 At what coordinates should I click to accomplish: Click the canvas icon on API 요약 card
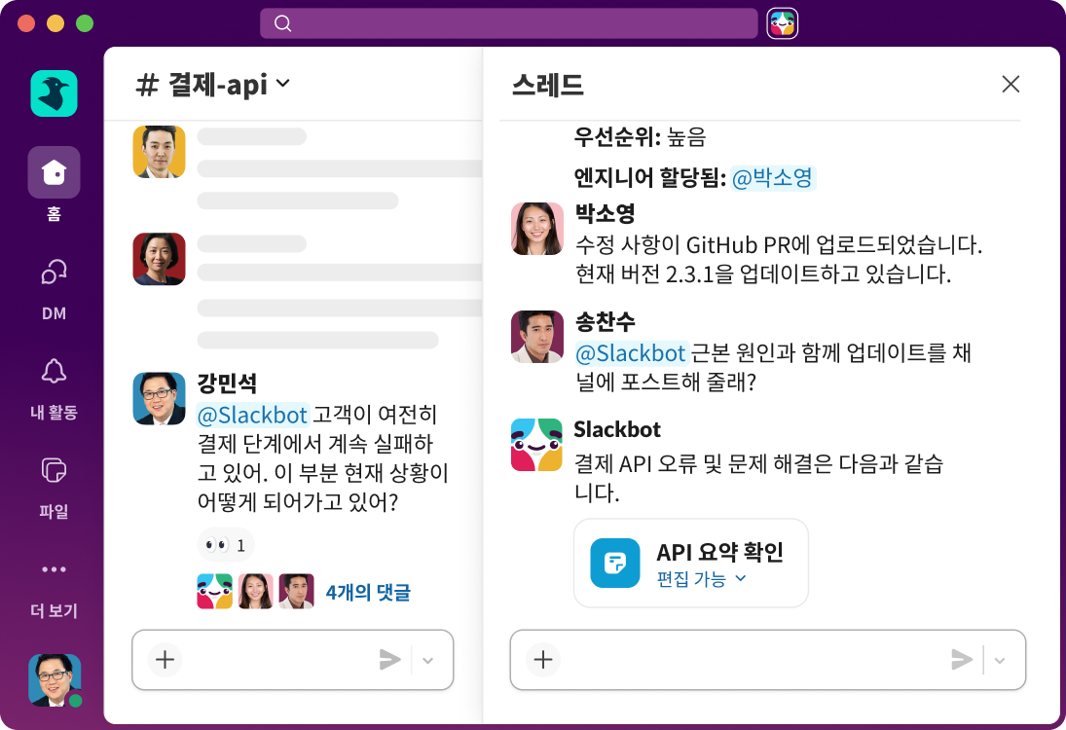[615, 563]
